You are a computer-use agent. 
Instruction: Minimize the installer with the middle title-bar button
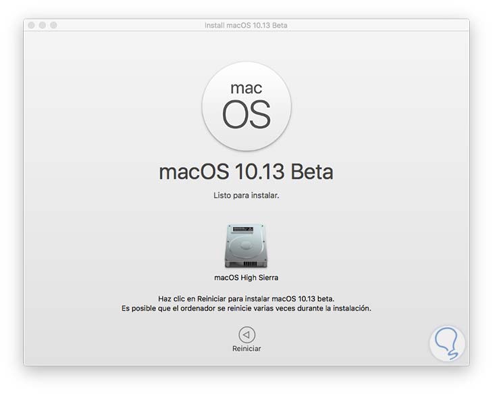pos(43,25)
